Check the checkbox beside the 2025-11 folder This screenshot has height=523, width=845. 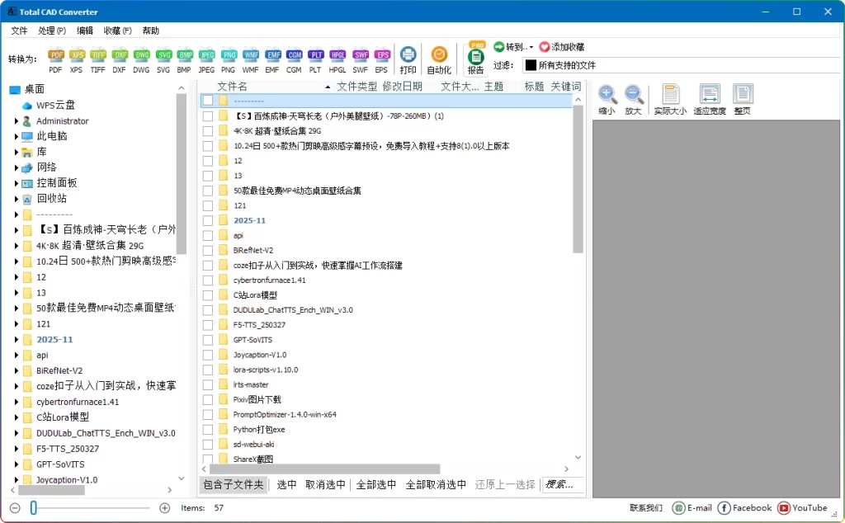(x=209, y=219)
